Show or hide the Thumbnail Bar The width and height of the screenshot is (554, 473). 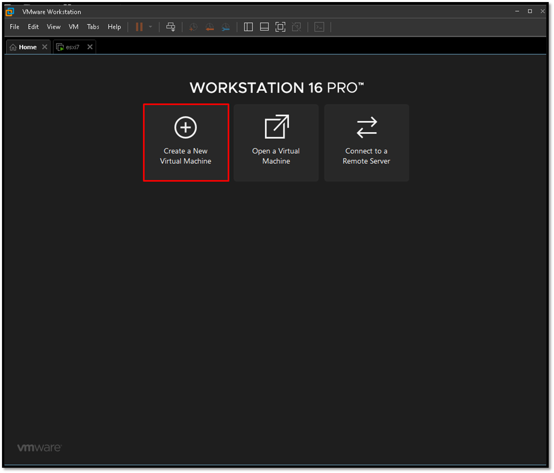click(264, 27)
